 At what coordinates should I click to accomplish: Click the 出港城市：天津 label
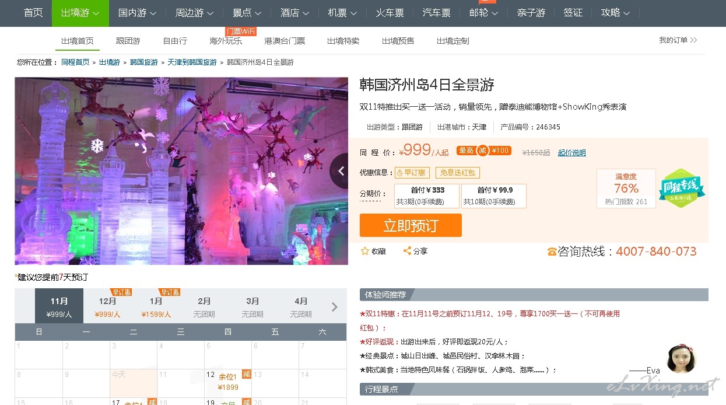tap(461, 127)
